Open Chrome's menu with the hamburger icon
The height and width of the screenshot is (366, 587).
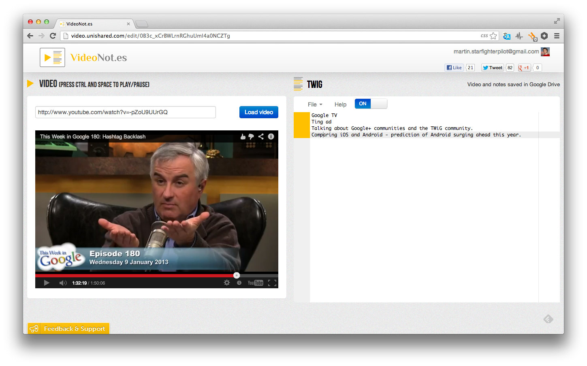tap(557, 36)
